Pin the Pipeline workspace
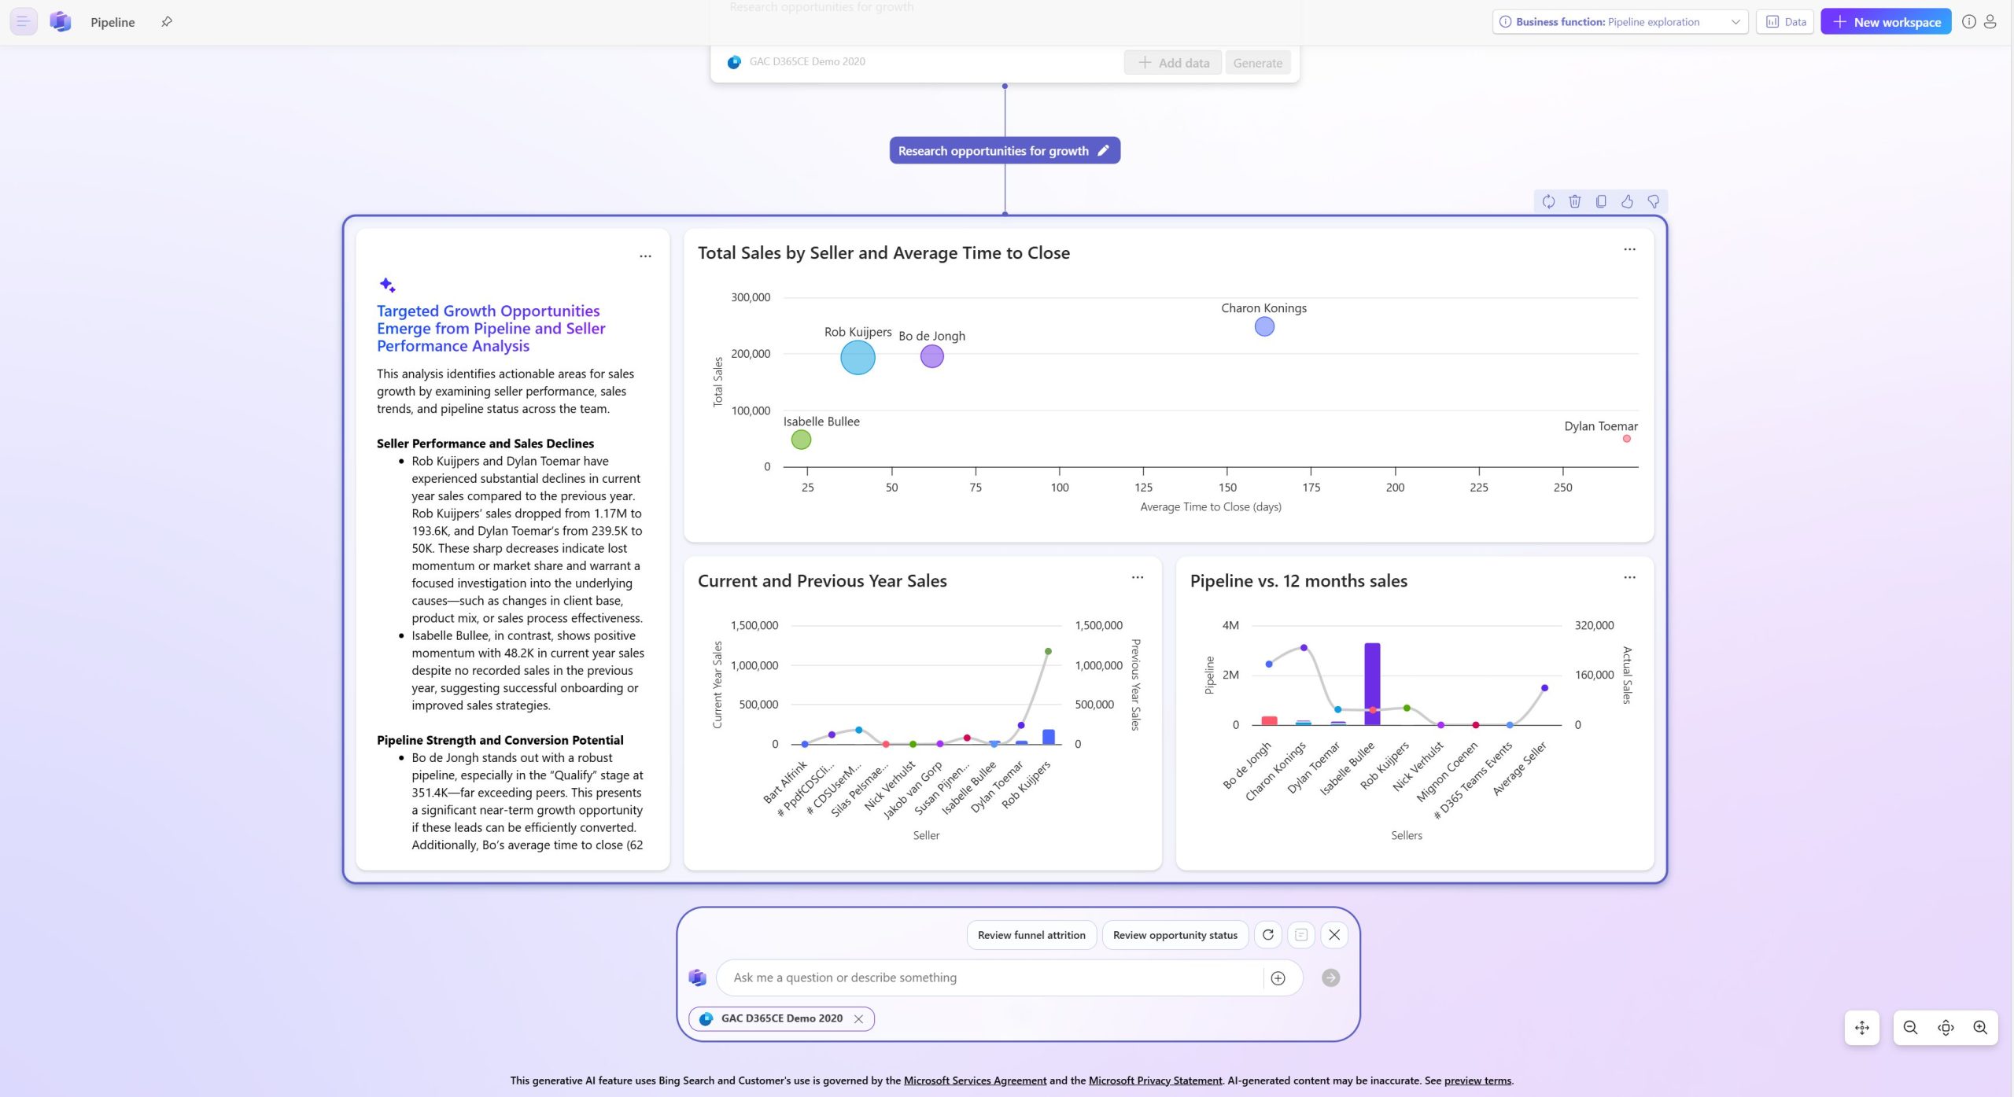2014x1097 pixels. (x=167, y=22)
